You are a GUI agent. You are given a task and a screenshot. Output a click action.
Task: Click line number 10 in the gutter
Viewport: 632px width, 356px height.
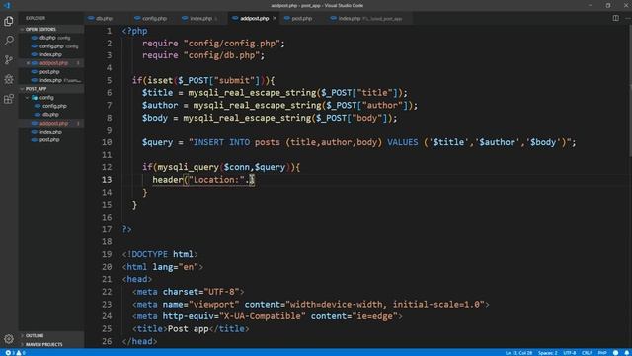(107, 142)
